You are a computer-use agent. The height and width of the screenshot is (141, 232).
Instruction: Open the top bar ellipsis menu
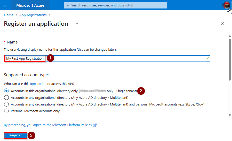click(x=216, y=5)
